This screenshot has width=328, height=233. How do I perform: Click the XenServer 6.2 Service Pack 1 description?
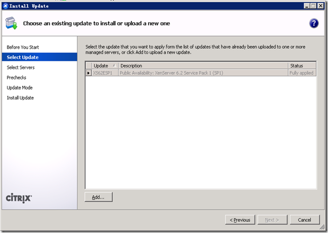[x=203, y=73]
